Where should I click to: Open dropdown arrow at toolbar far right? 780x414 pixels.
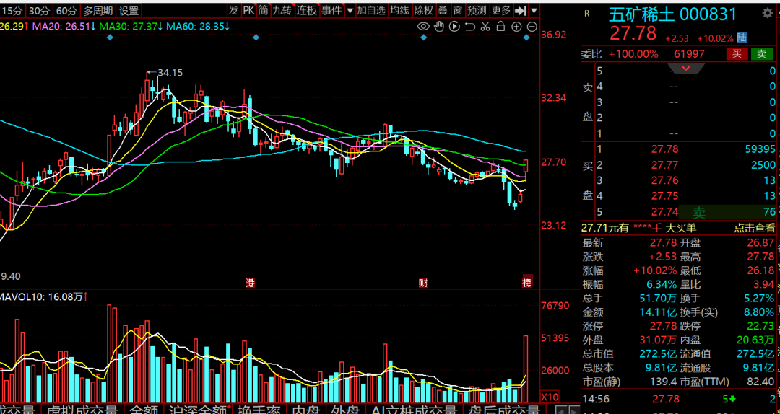[534, 10]
